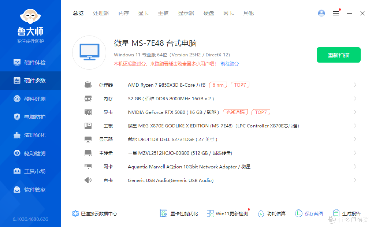The width and height of the screenshot is (372, 227).
Task: Switch to the 显示器 tab
Action: (x=186, y=13)
